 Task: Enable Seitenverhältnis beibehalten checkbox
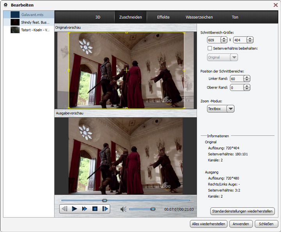pos(210,48)
